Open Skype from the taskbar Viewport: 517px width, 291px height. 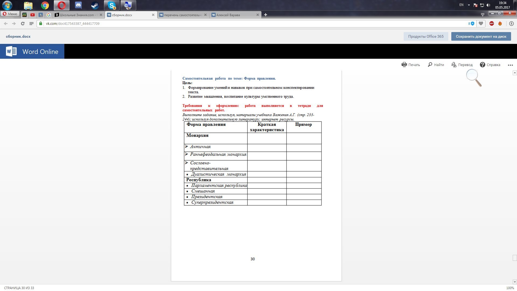pos(112,5)
